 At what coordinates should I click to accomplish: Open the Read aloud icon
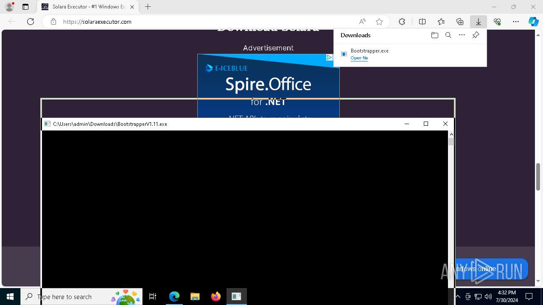tap(362, 22)
